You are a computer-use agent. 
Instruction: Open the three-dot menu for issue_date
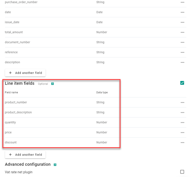pyautogui.click(x=182, y=22)
